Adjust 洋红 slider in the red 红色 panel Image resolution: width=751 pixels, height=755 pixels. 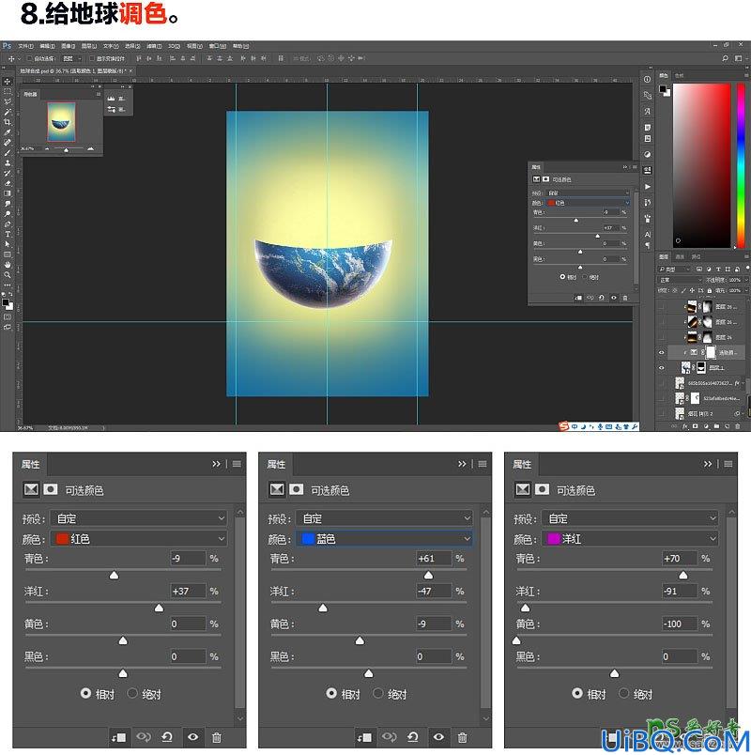pos(159,609)
